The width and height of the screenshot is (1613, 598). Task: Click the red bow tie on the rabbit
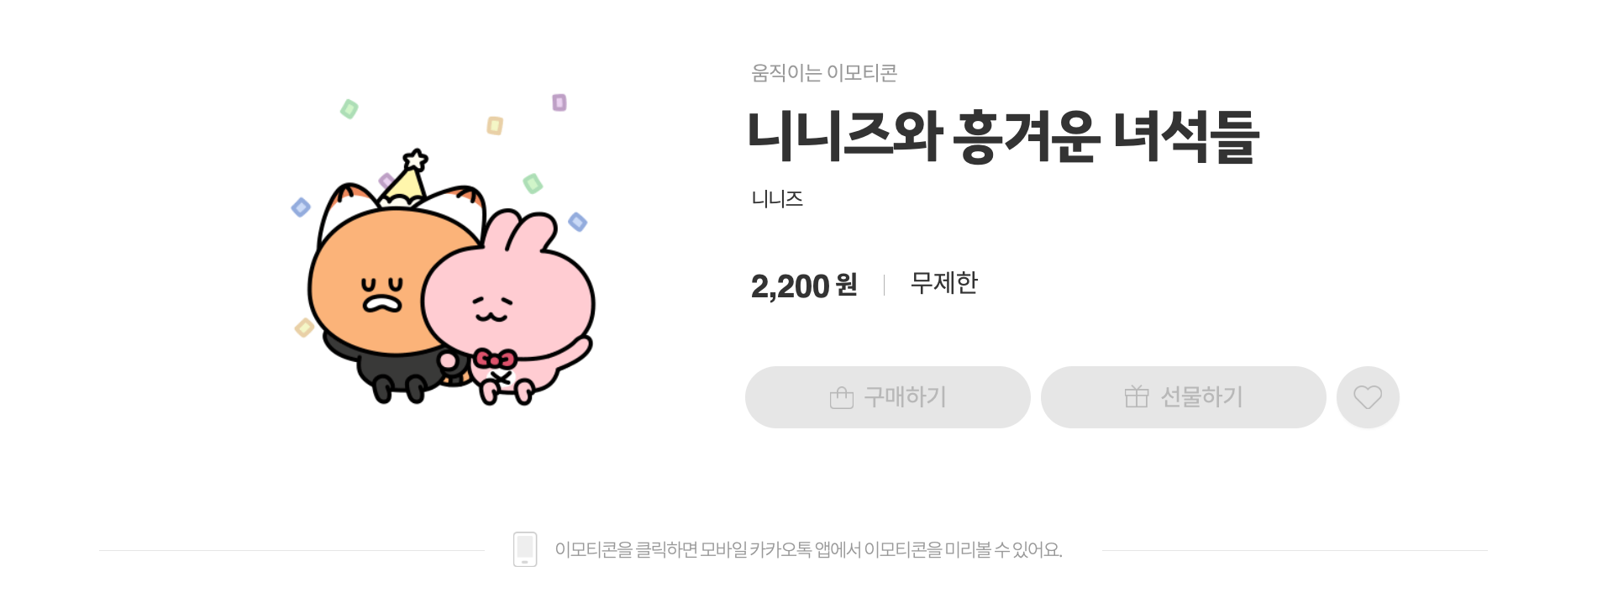[x=494, y=359]
